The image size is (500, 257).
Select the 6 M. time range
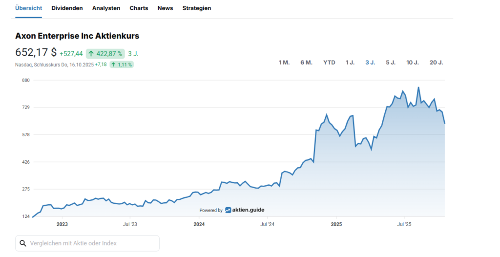(306, 63)
